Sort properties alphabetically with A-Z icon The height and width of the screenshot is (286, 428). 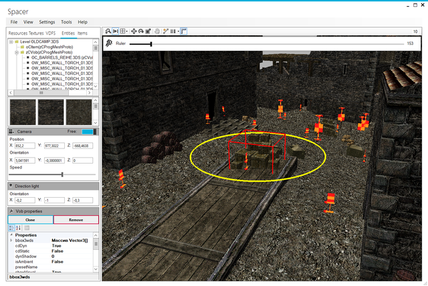(x=18, y=228)
